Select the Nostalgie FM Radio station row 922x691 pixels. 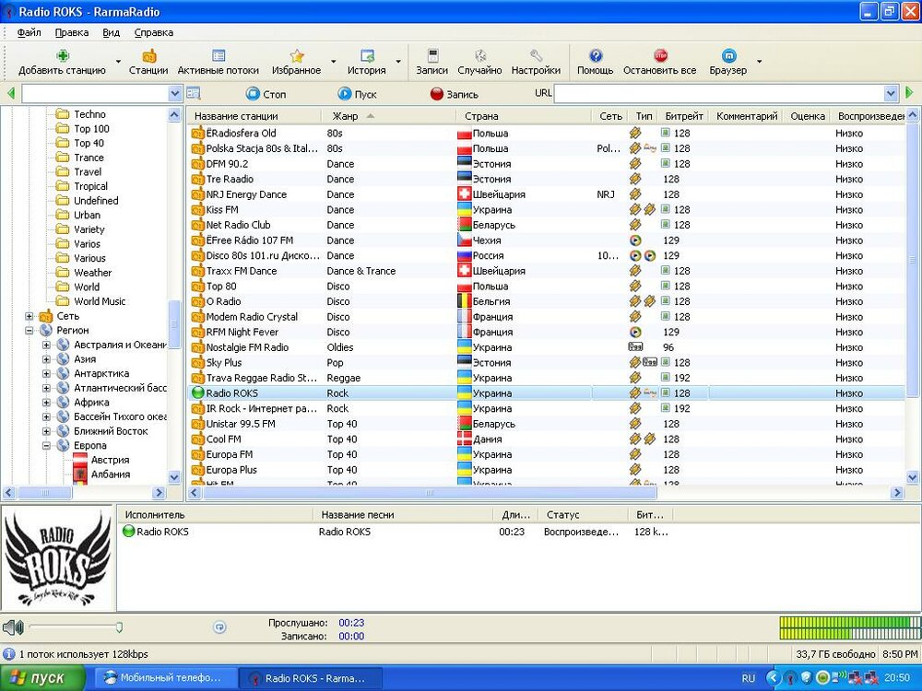(247, 347)
